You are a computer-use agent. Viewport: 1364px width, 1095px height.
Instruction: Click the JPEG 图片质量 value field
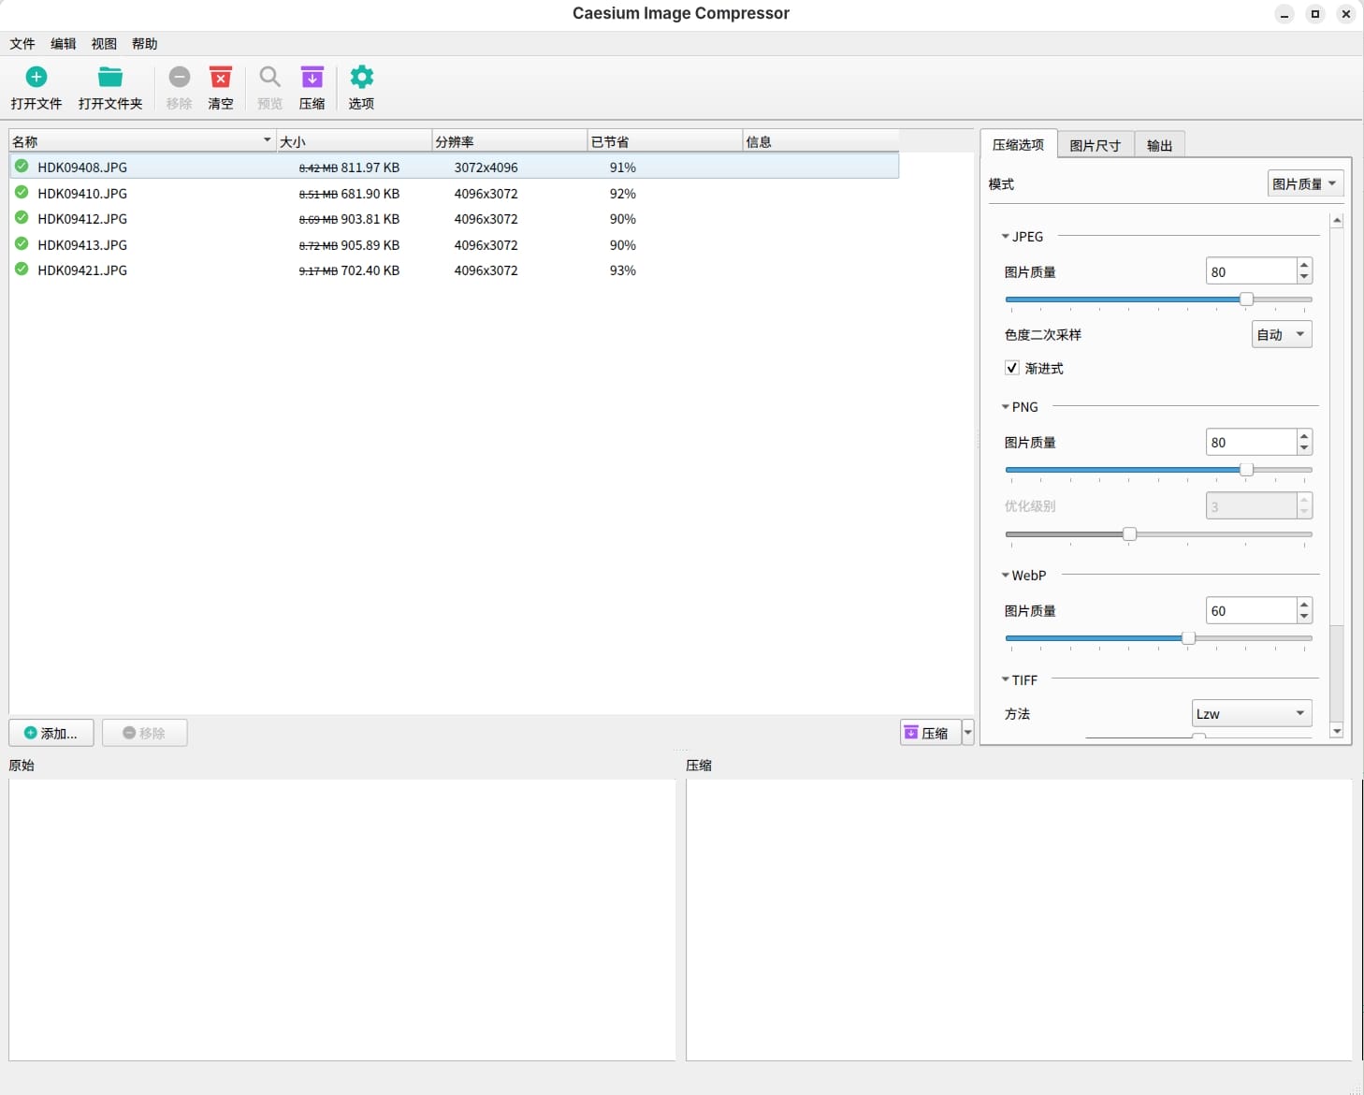1252,271
